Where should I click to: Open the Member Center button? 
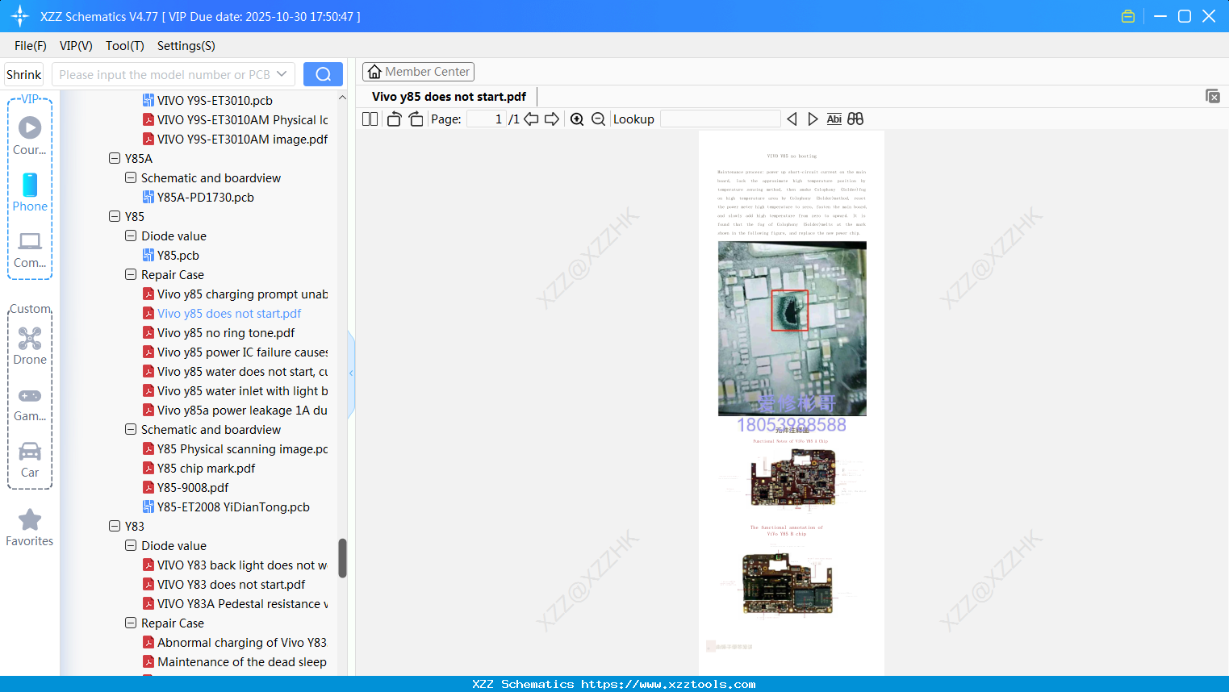point(418,72)
